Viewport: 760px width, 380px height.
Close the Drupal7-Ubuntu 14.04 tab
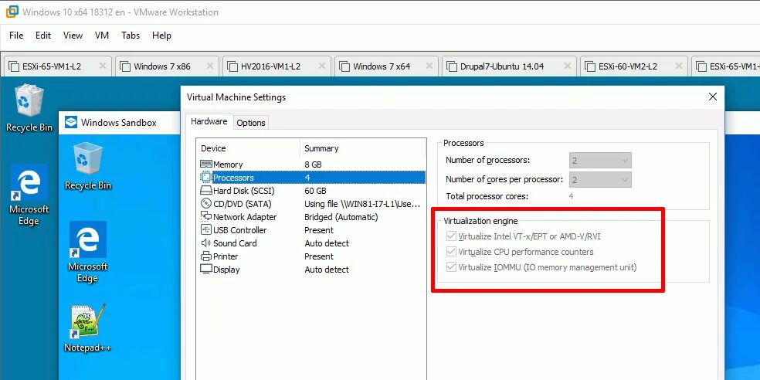567,66
